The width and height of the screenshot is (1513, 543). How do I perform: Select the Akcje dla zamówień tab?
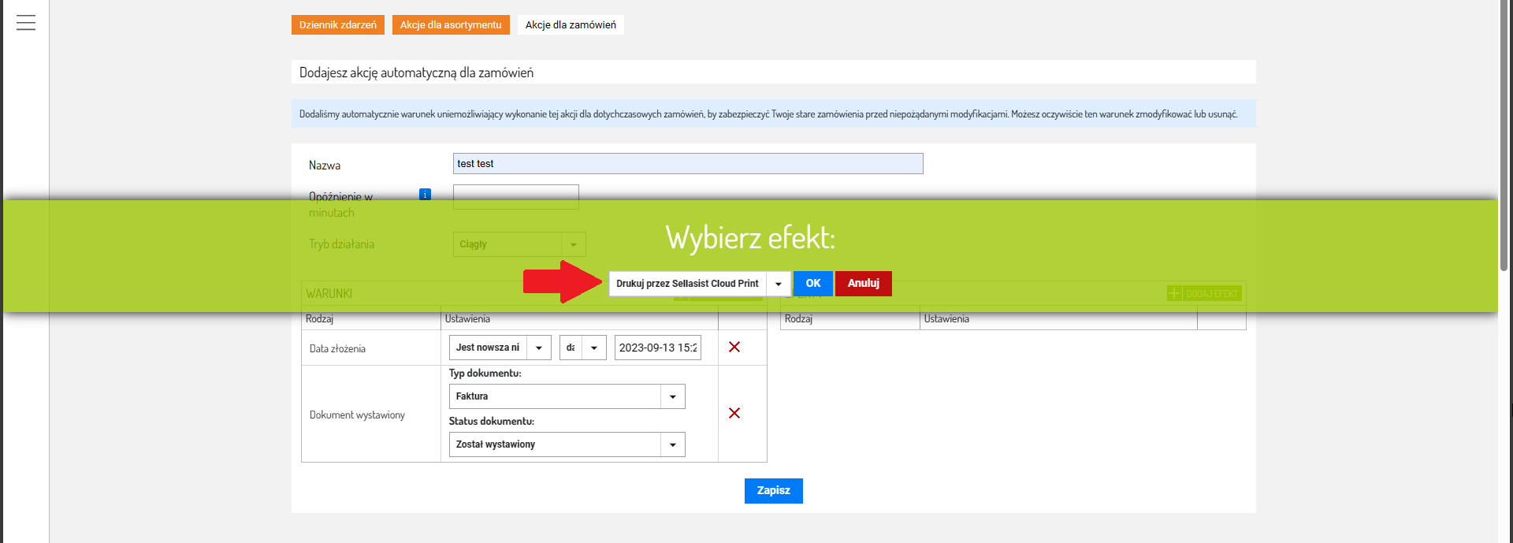coord(571,25)
